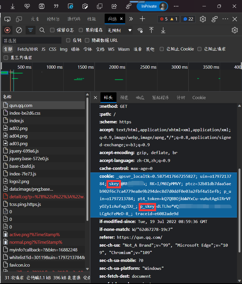Expand the hidden DevTools tabs chevron
242x284 pixels.
pyautogui.click(x=131, y=19)
